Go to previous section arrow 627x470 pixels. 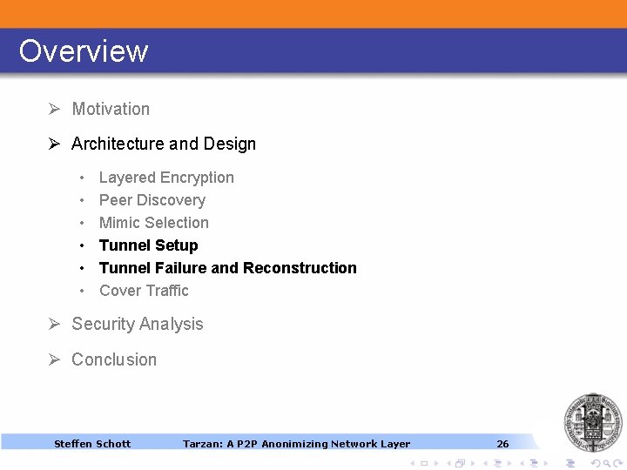point(522,463)
